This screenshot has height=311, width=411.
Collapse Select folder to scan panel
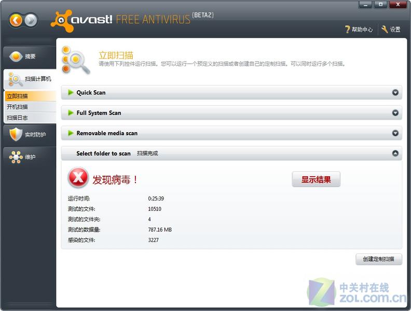point(395,153)
